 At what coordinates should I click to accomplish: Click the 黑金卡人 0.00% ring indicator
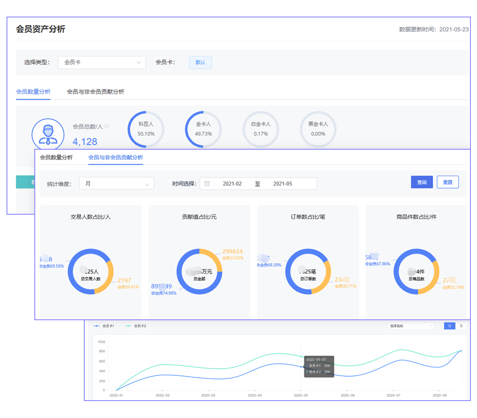pos(318,129)
